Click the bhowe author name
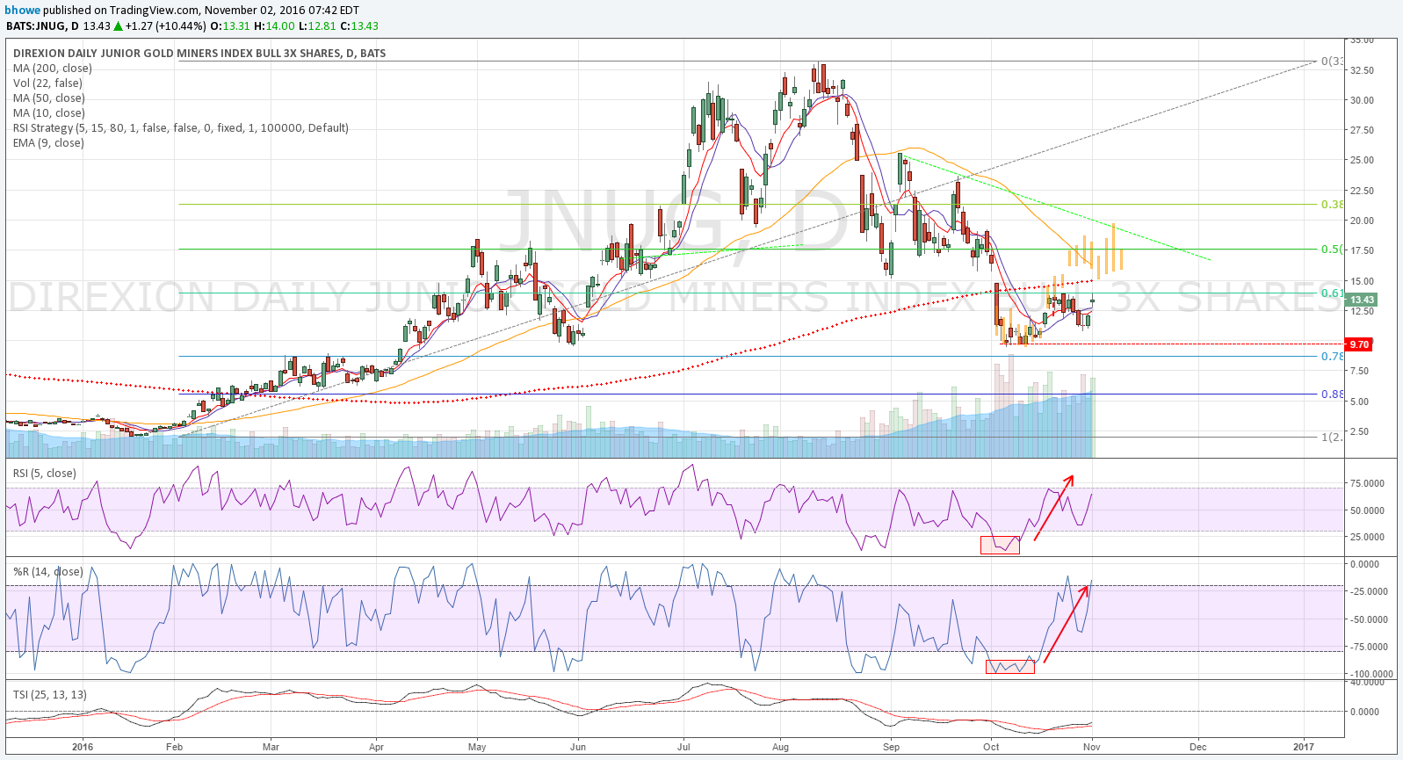1403x760 pixels. tap(24, 11)
